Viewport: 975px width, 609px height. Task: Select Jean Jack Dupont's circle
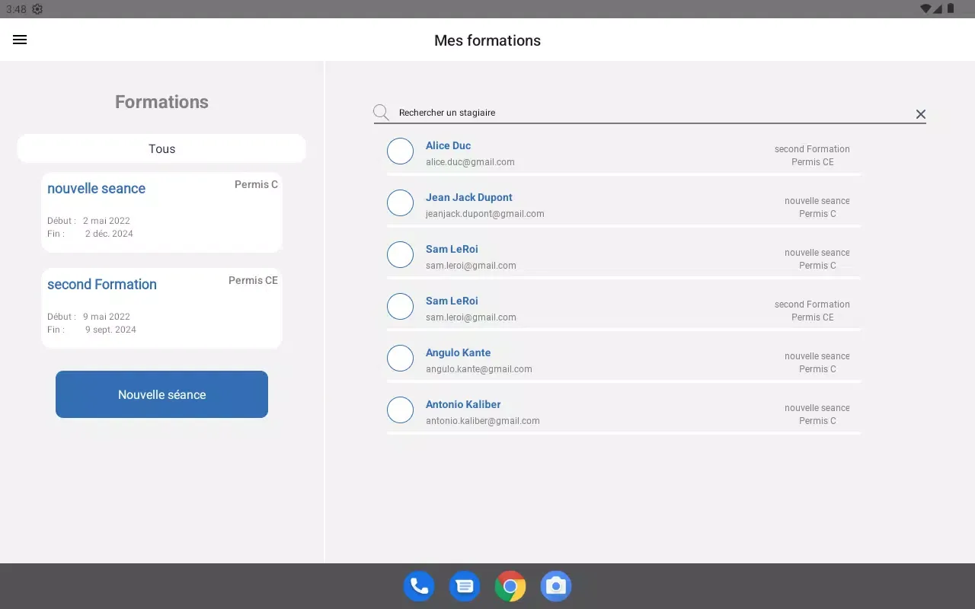[400, 203]
